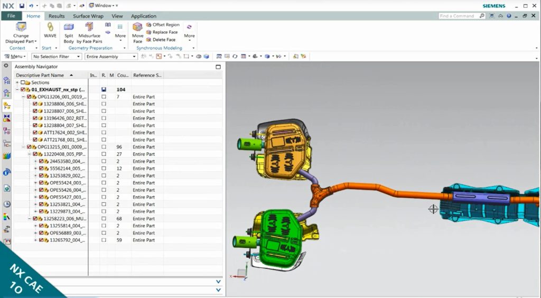Click the Offset Region command
The width and height of the screenshot is (541, 298).
(x=162, y=25)
